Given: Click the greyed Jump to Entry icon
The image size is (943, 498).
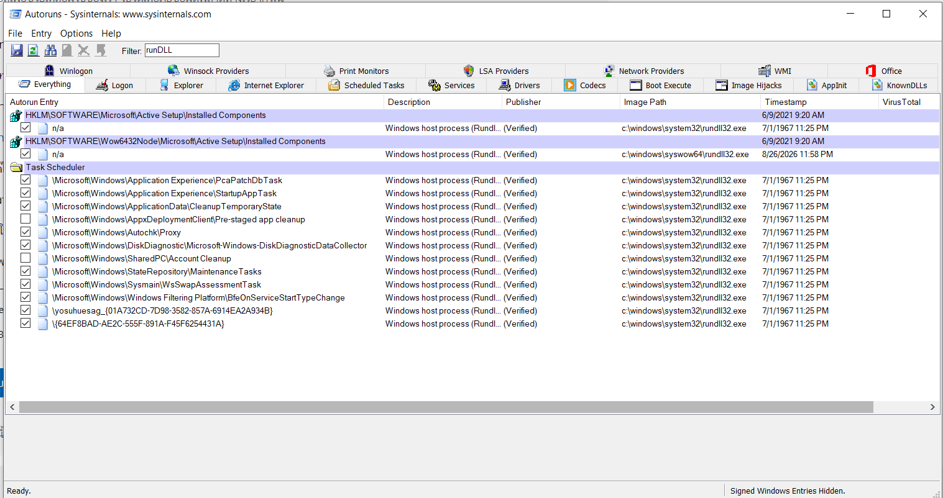Looking at the screenshot, I should pyautogui.click(x=101, y=50).
